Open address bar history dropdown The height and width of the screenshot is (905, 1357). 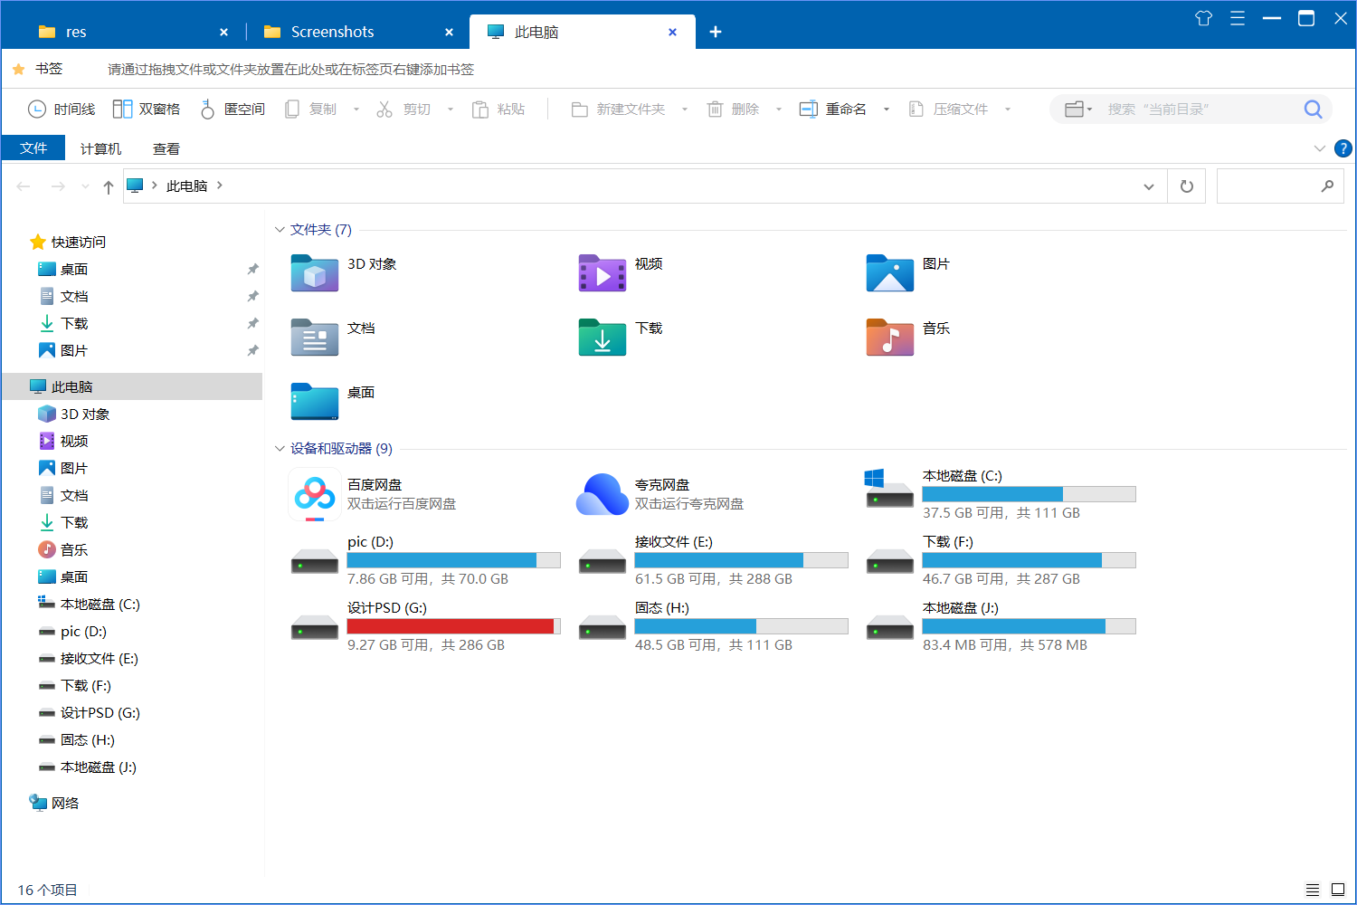click(x=1148, y=186)
